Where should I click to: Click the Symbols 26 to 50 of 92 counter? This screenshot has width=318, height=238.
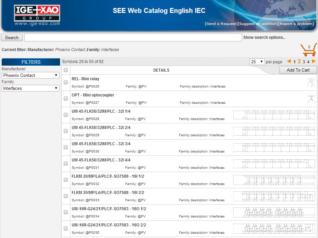point(83,62)
